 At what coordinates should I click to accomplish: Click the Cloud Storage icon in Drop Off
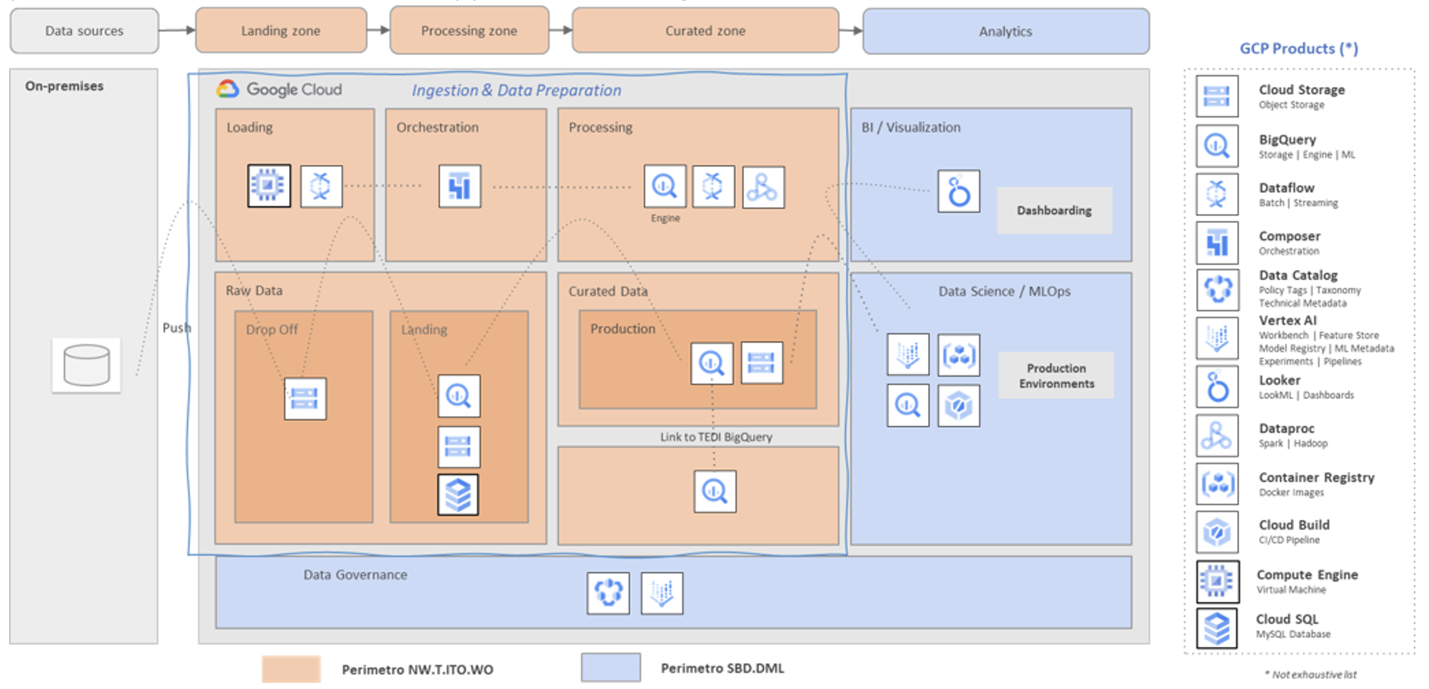click(x=305, y=399)
